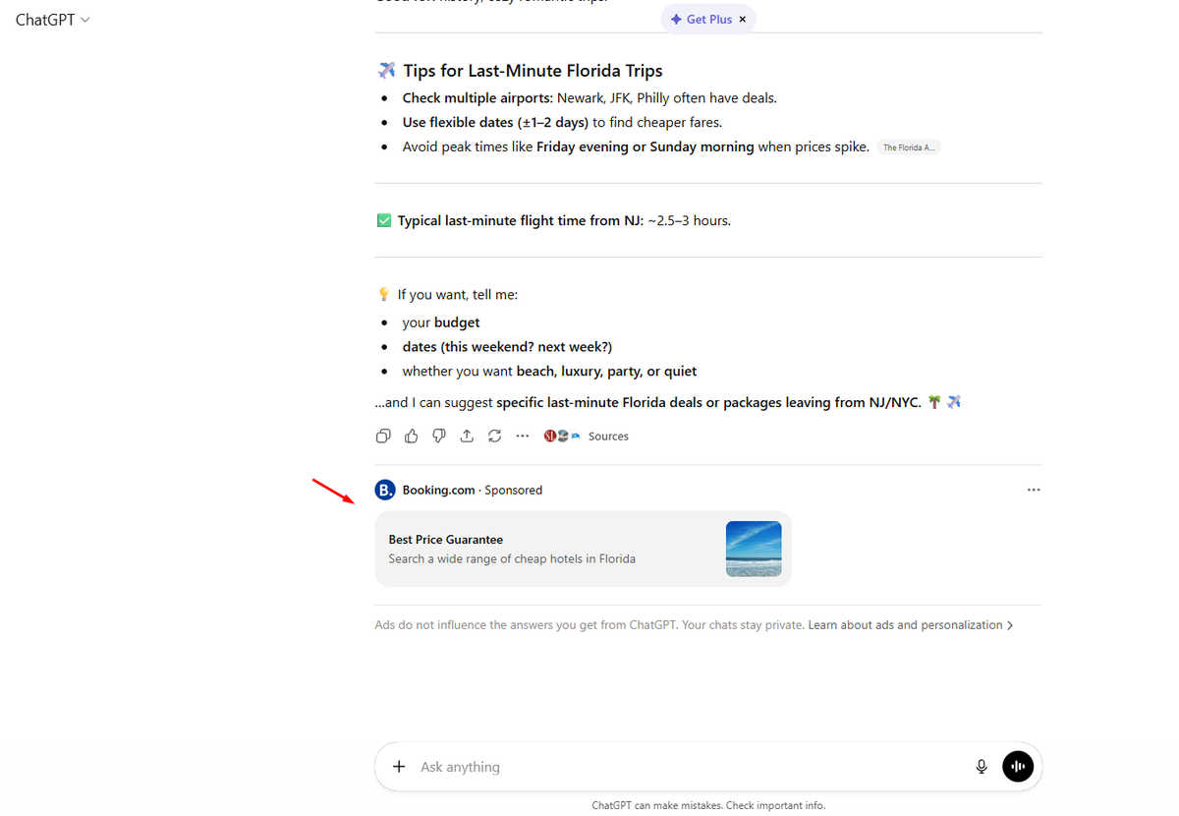Click the 'Typical last-minute flight time from NJ' line
The image size is (1179, 816).
point(564,221)
